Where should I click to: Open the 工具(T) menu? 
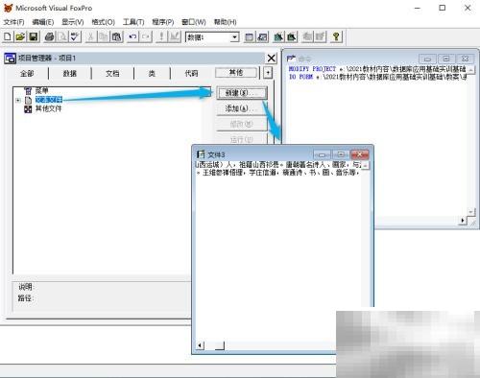[133, 22]
